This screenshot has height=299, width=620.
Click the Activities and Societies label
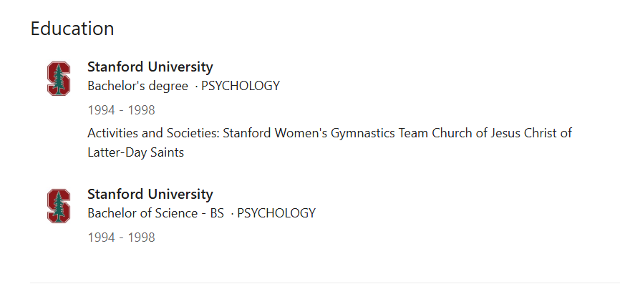(x=153, y=133)
